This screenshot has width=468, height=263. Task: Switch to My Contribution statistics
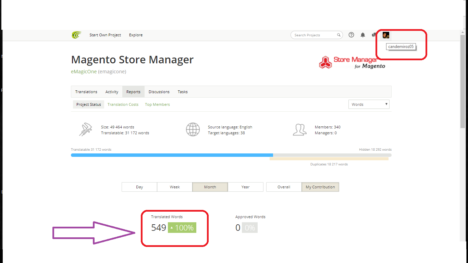320,187
